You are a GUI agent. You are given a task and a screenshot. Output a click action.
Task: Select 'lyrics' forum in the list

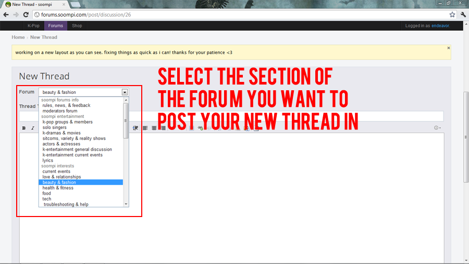tap(48, 160)
